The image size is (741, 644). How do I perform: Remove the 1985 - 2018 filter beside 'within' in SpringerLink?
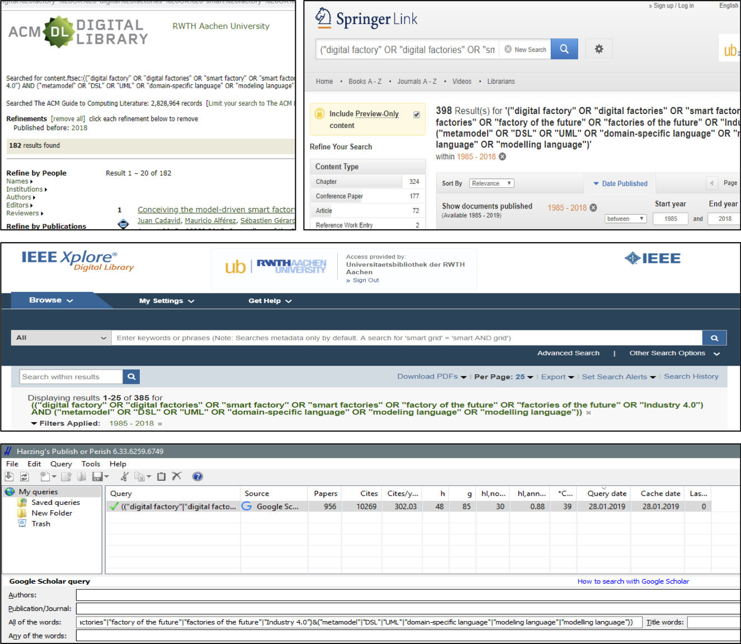(x=502, y=157)
